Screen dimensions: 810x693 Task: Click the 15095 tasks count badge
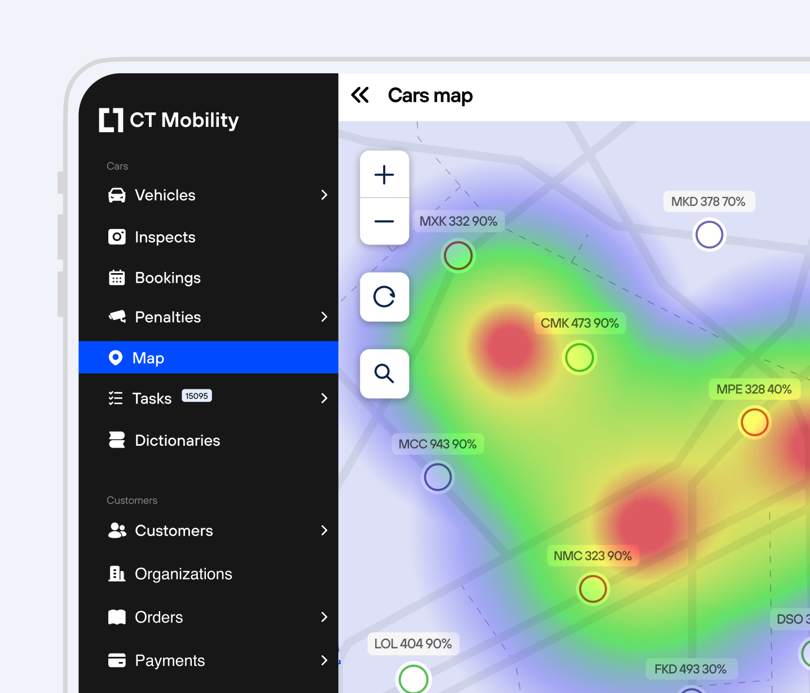197,396
